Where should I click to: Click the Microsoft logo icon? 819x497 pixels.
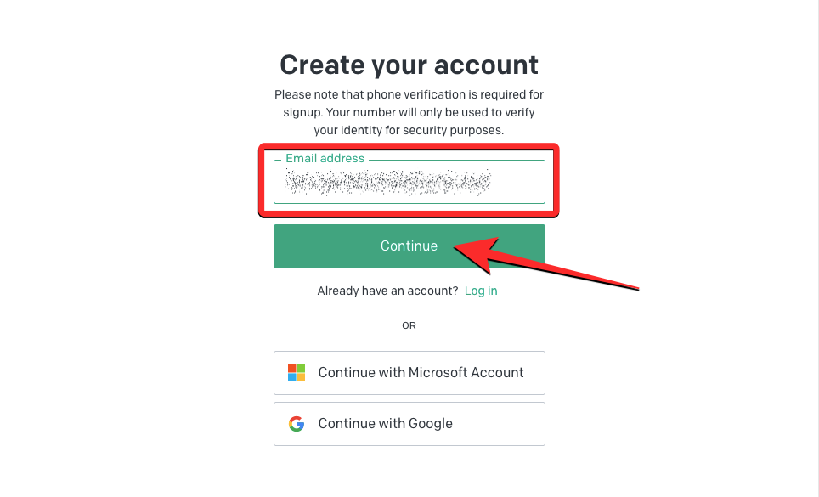[x=297, y=373]
